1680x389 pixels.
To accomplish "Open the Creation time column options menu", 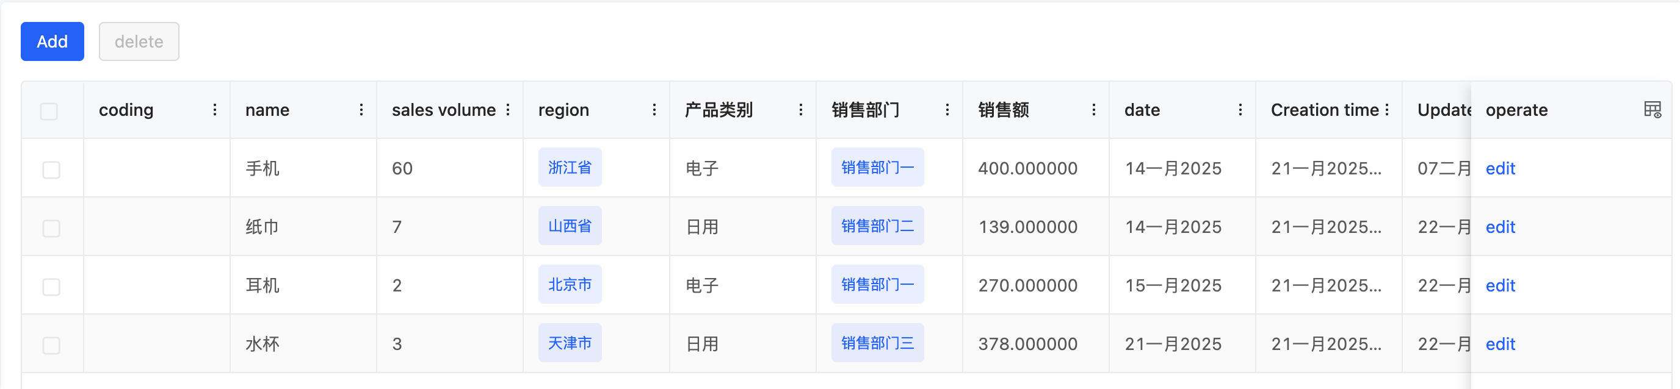I will pyautogui.click(x=1387, y=110).
